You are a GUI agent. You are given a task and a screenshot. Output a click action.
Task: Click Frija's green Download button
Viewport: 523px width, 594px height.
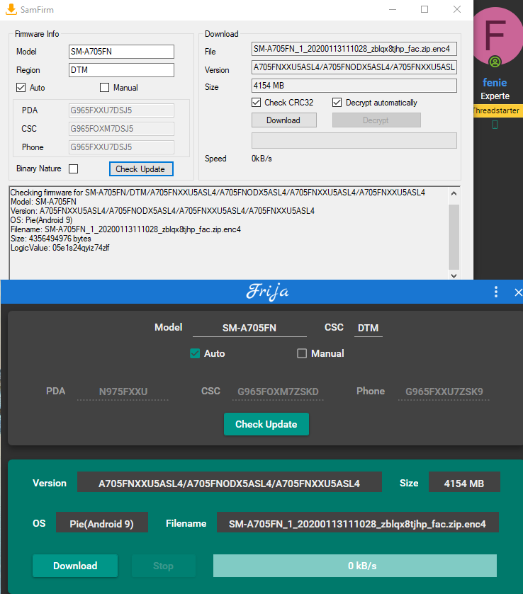point(75,566)
